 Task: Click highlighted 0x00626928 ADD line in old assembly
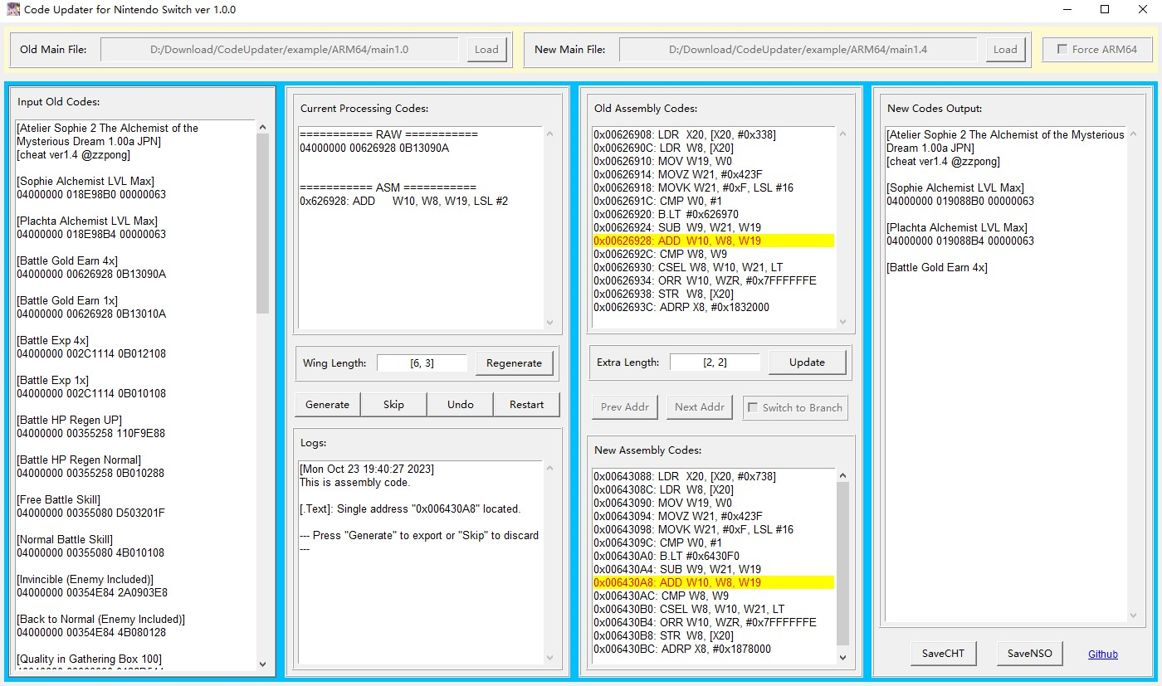click(x=714, y=241)
